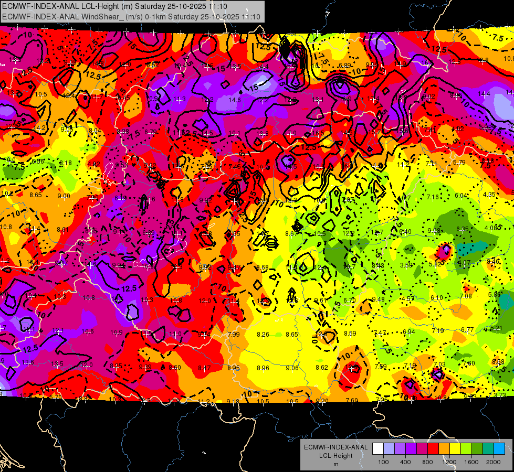Click the 6.77 grid value
The height and width of the screenshot is (472, 514).
(x=467, y=329)
